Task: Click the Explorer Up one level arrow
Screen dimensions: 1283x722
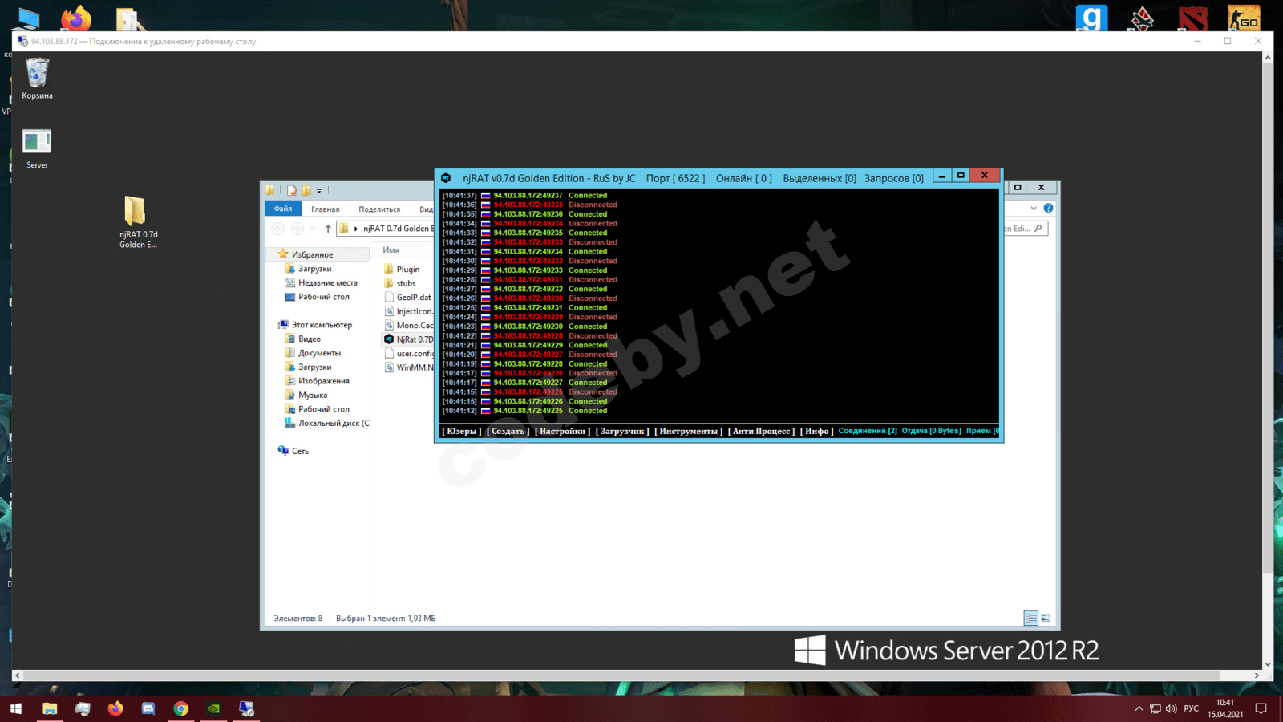Action: coord(327,229)
